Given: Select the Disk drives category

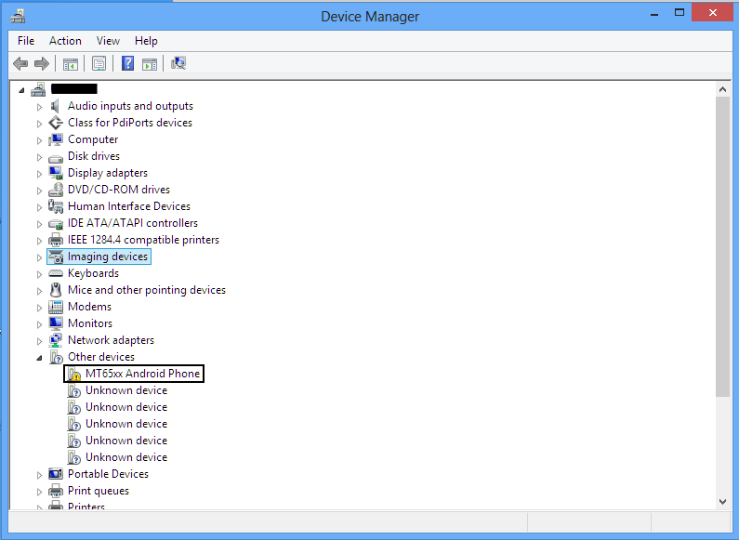Looking at the screenshot, I should 93,156.
